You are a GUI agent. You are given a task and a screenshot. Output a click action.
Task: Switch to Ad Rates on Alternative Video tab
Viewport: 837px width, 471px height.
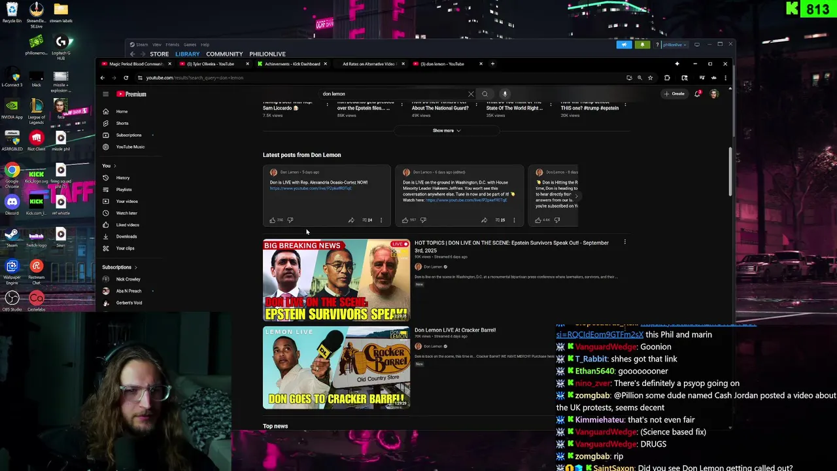(369, 64)
